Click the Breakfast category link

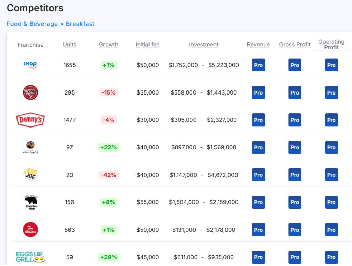pos(80,24)
